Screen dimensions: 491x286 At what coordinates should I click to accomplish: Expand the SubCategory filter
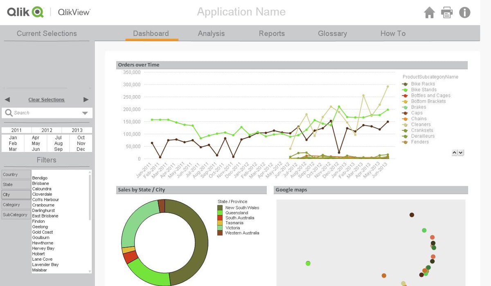coord(16,214)
